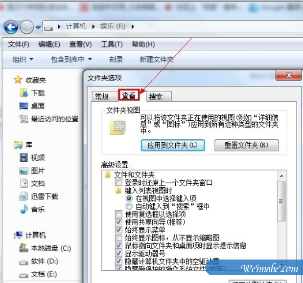
Task: Toggle 隐藏计算机文件夹中的空驱动器 checkbox
Action: [118, 261]
